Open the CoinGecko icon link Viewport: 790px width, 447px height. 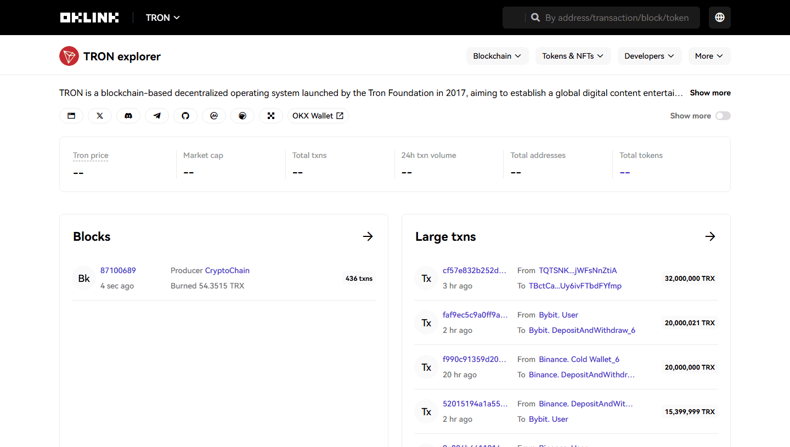(242, 116)
